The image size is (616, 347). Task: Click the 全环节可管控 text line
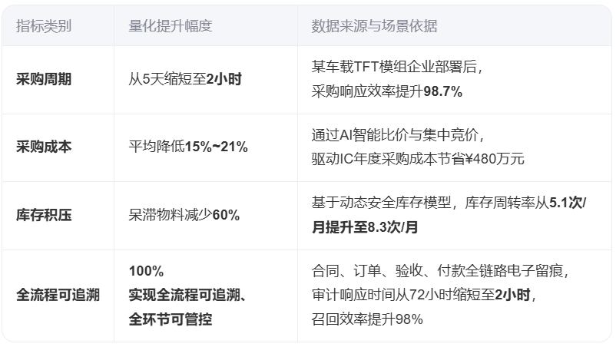171,319
